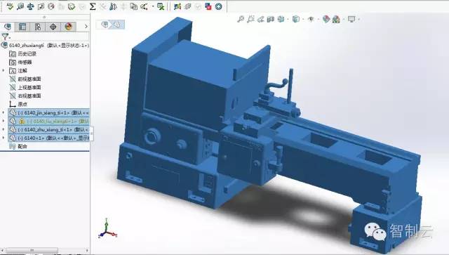
Task: Show more manager tabs with right chevron
Action: pos(86,27)
